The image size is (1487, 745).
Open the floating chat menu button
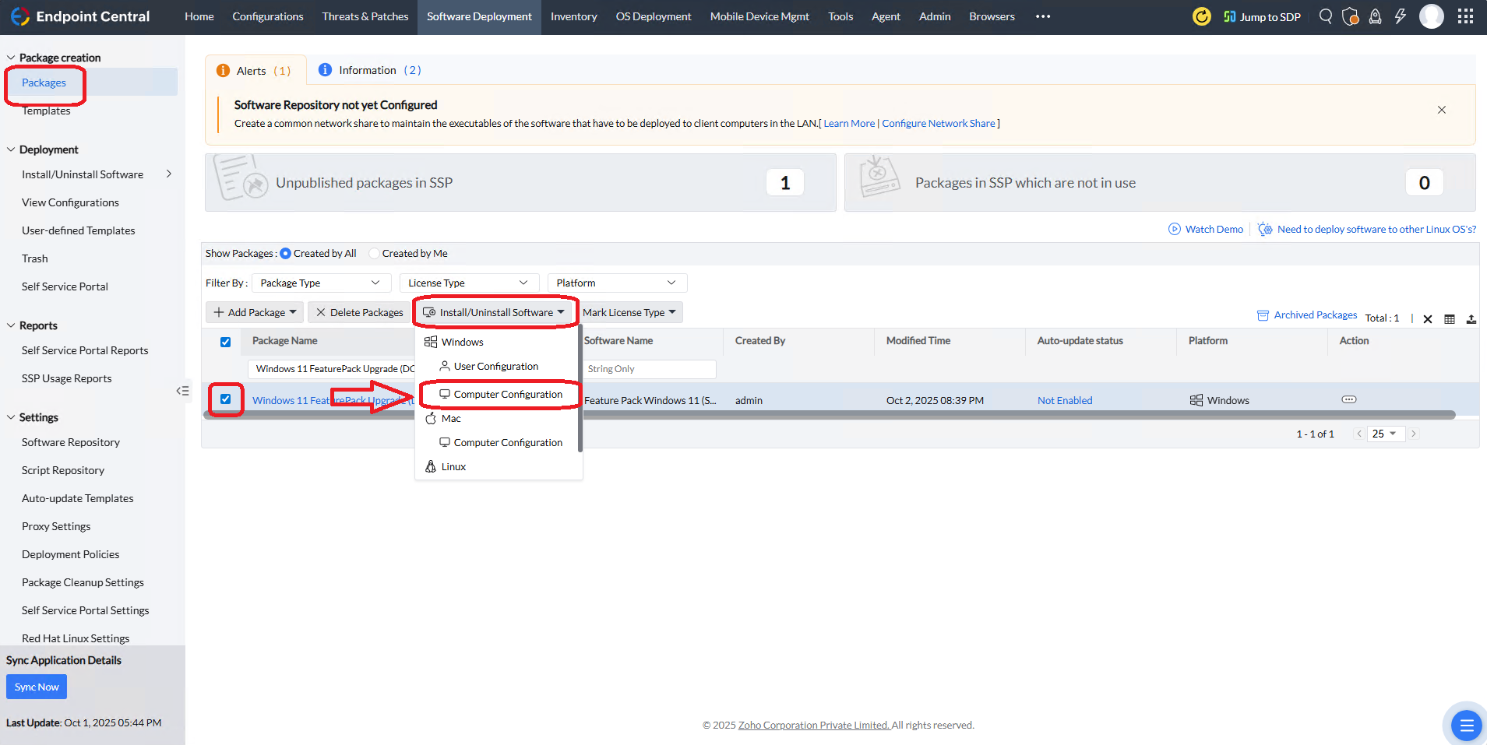click(1466, 726)
